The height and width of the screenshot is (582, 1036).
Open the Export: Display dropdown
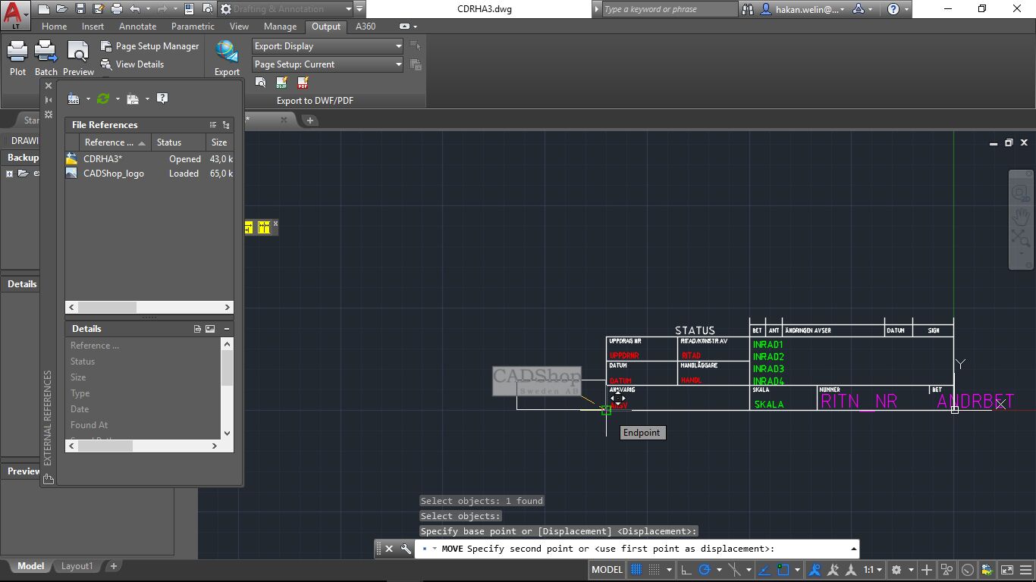[328, 46]
